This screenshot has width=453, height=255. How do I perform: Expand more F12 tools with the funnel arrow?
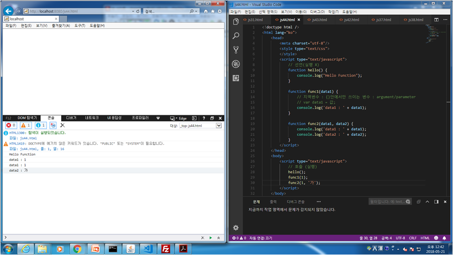click(158, 118)
